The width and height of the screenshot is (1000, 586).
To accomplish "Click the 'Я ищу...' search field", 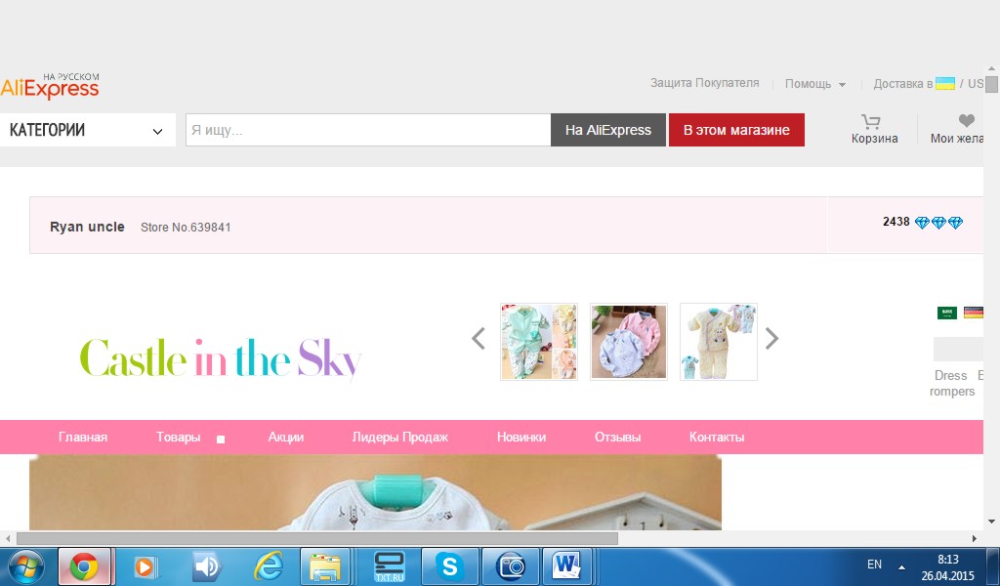I will click(x=368, y=130).
